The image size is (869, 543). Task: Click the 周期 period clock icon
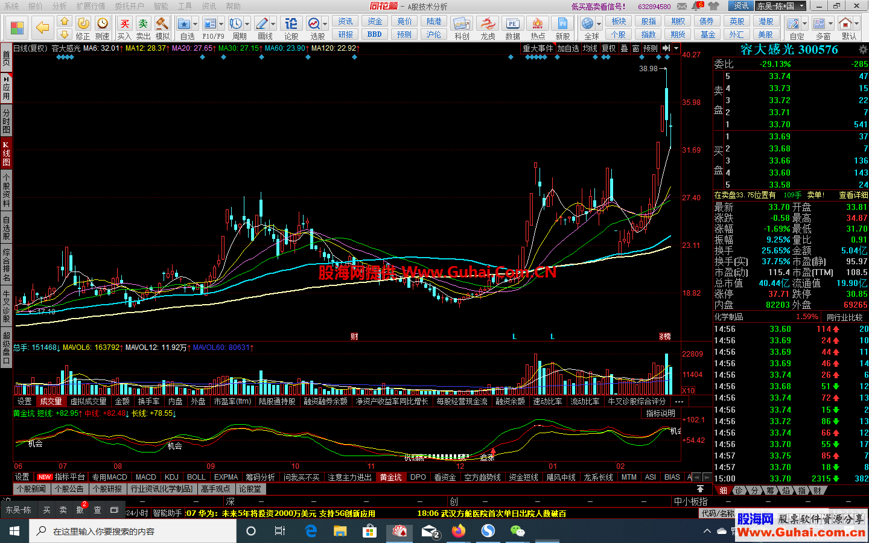pos(235,24)
